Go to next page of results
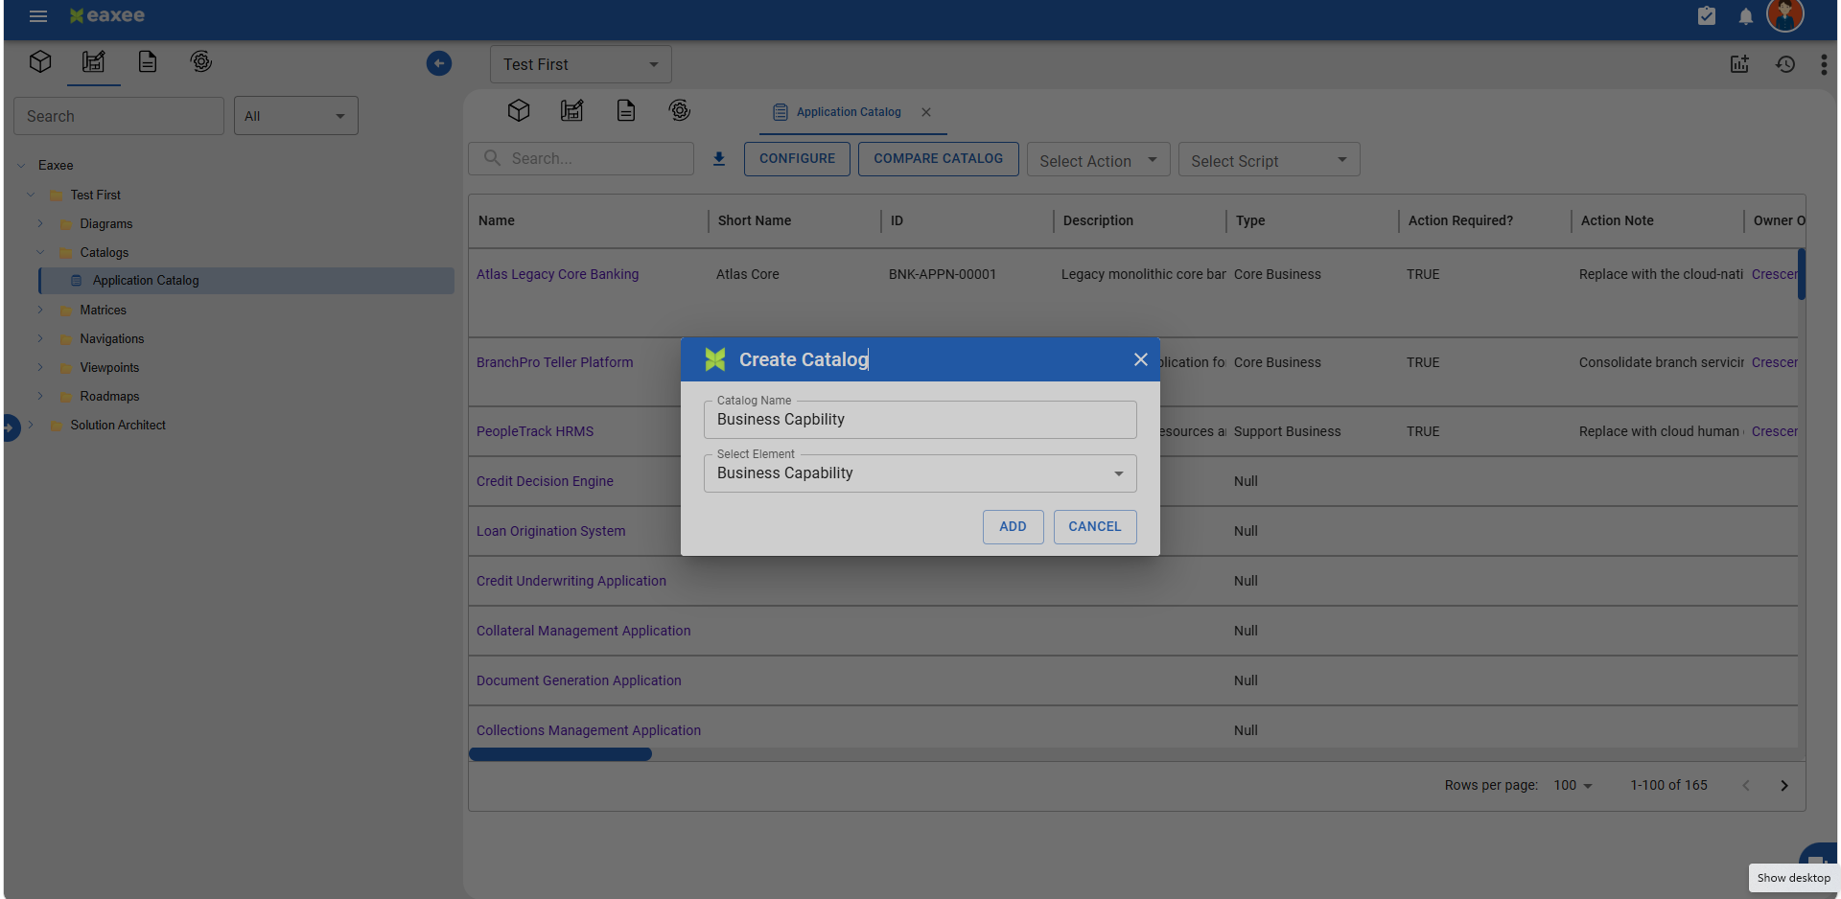Screen dimensions: 1841x899 coord(1784,786)
